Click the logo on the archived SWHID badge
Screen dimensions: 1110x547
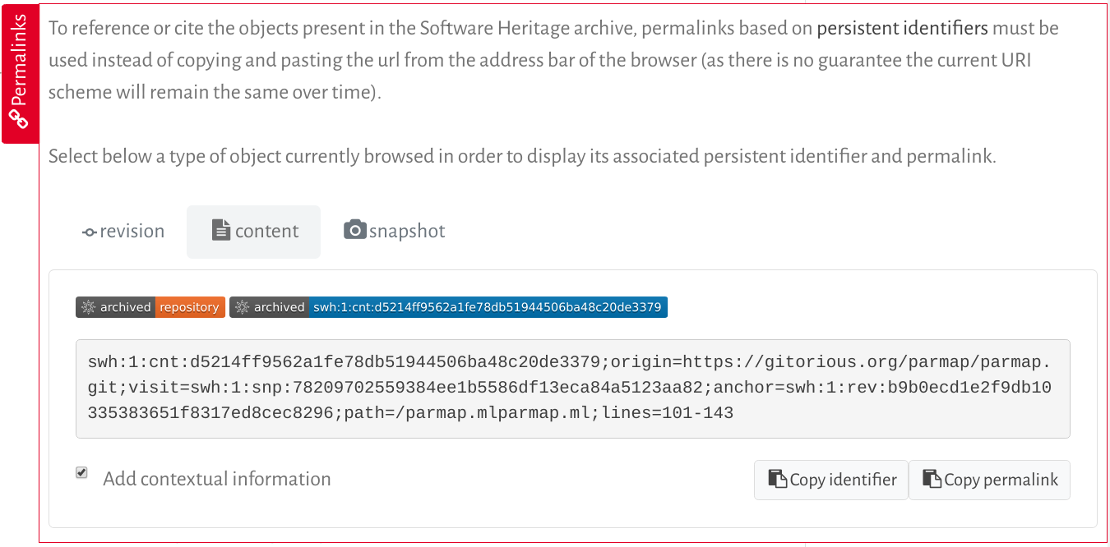(x=241, y=307)
